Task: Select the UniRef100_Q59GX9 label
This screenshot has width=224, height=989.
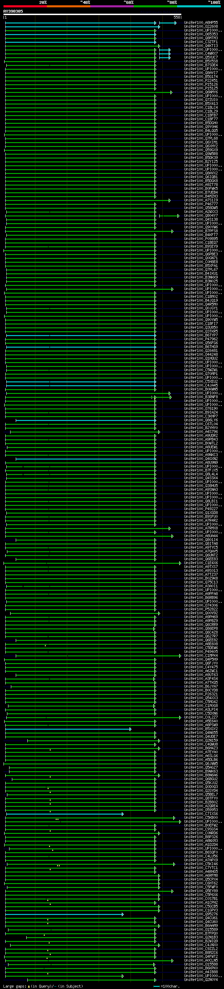Action: (201, 150)
